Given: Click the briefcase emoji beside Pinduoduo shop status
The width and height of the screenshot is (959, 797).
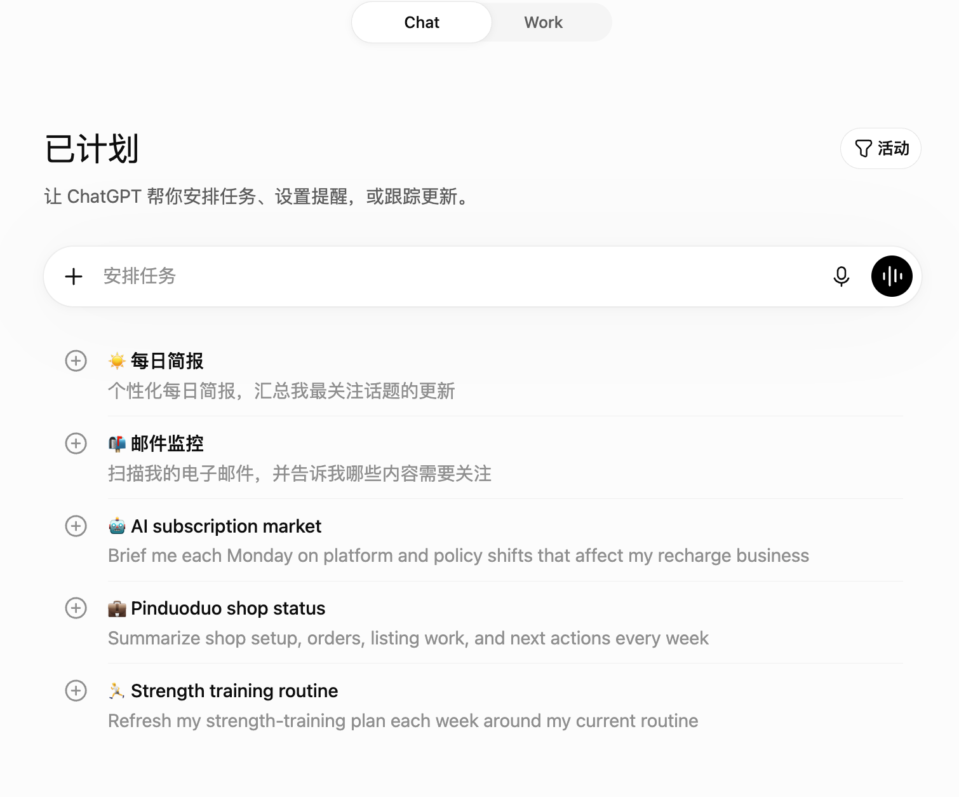Looking at the screenshot, I should pos(117,609).
